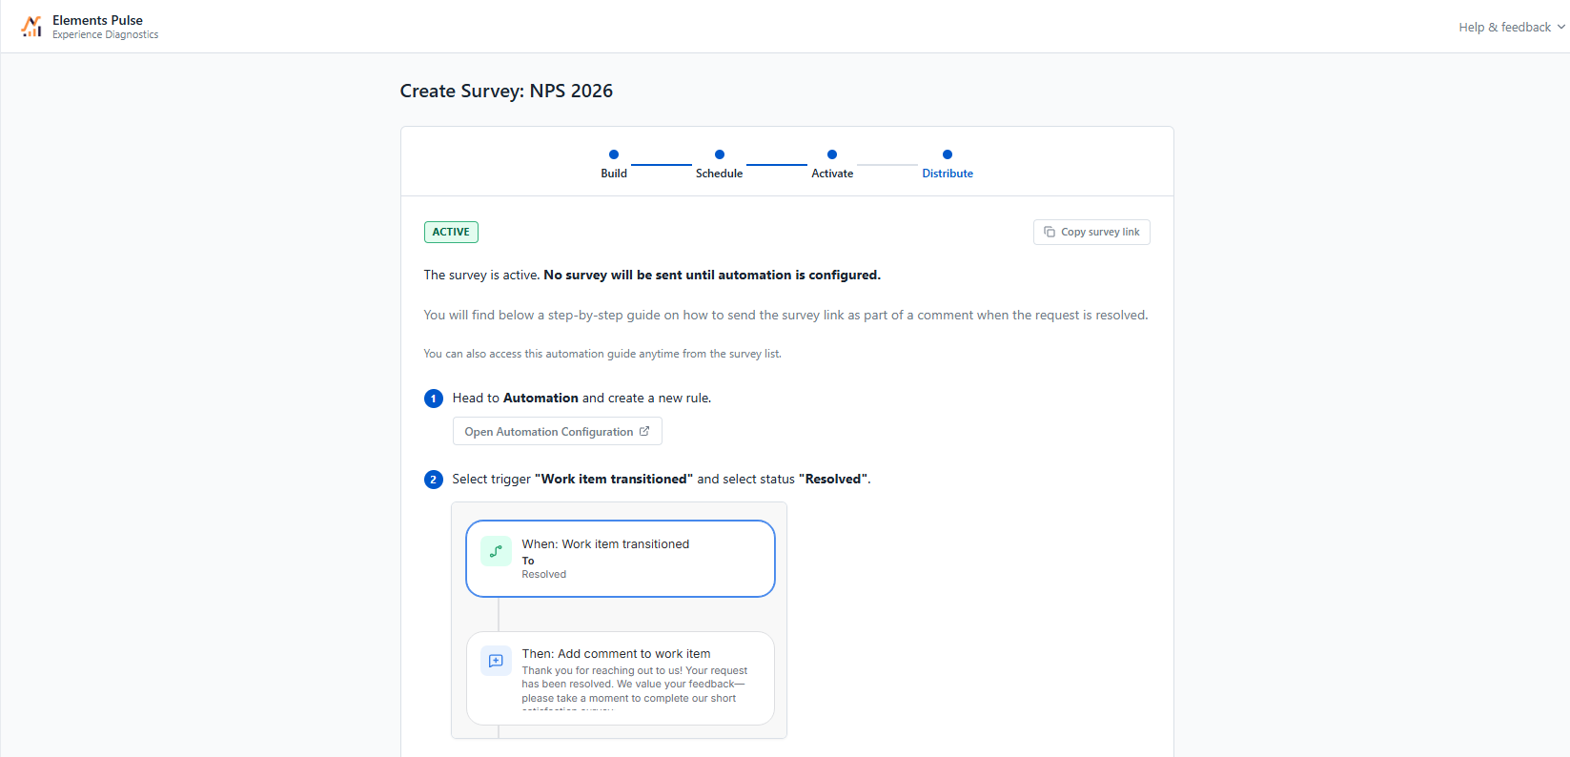The image size is (1570, 757).
Task: Click the copy icon beside Copy survey link
Action: click(1050, 232)
